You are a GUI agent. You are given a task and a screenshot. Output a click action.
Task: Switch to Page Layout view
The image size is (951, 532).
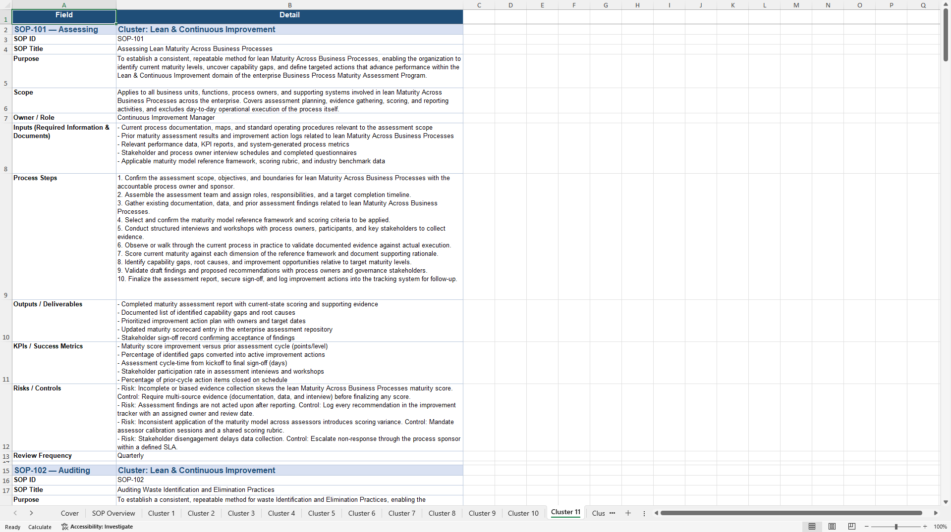[x=832, y=527]
